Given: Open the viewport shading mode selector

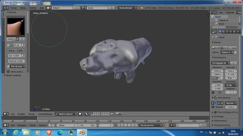Looking at the screenshot, I should pos(81,114).
